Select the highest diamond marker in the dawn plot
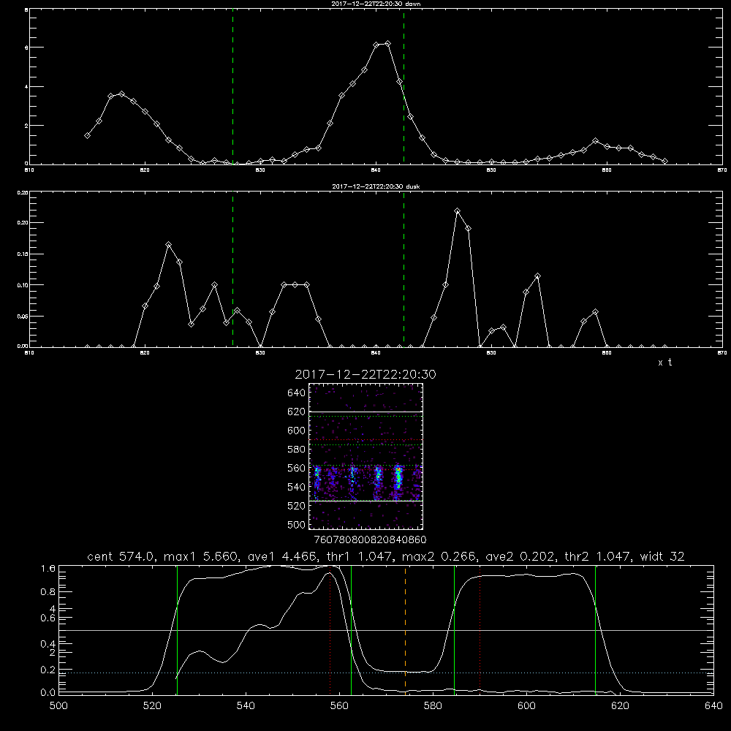731x731 pixels. point(387,44)
